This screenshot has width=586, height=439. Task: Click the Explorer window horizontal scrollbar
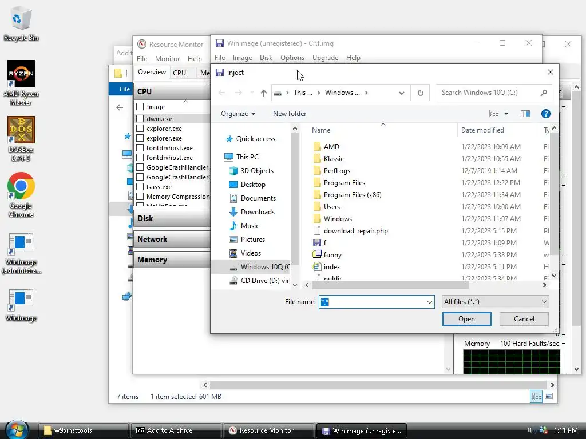coord(378,385)
